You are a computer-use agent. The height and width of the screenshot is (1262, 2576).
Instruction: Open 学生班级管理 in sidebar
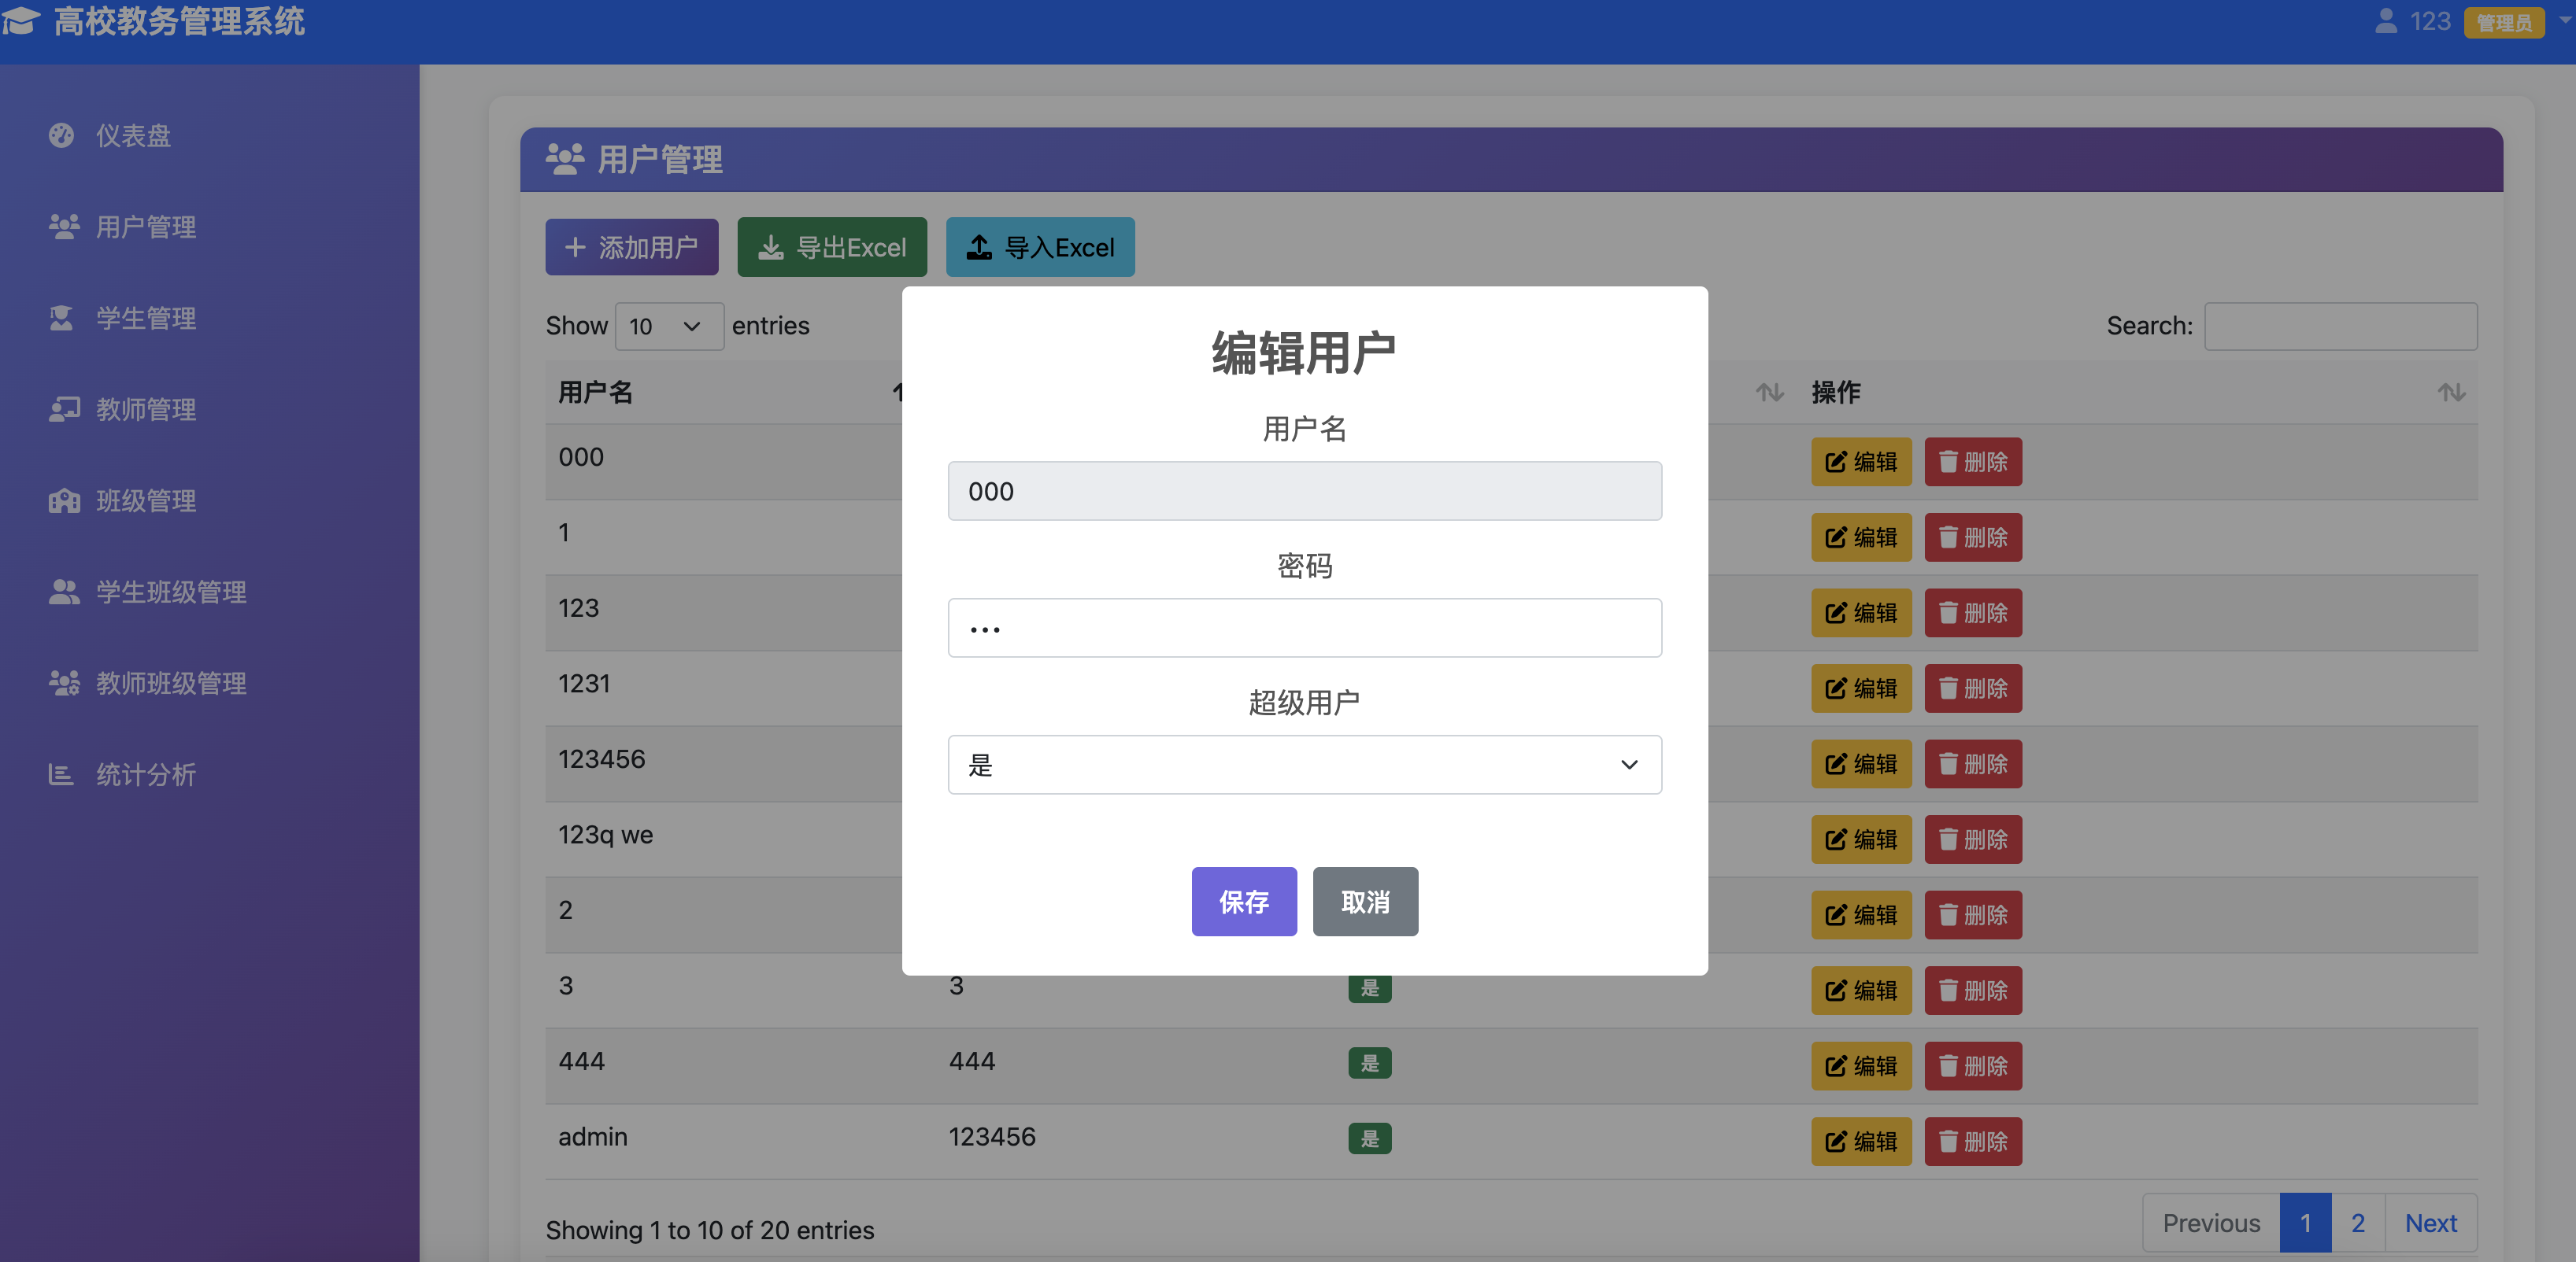point(170,592)
